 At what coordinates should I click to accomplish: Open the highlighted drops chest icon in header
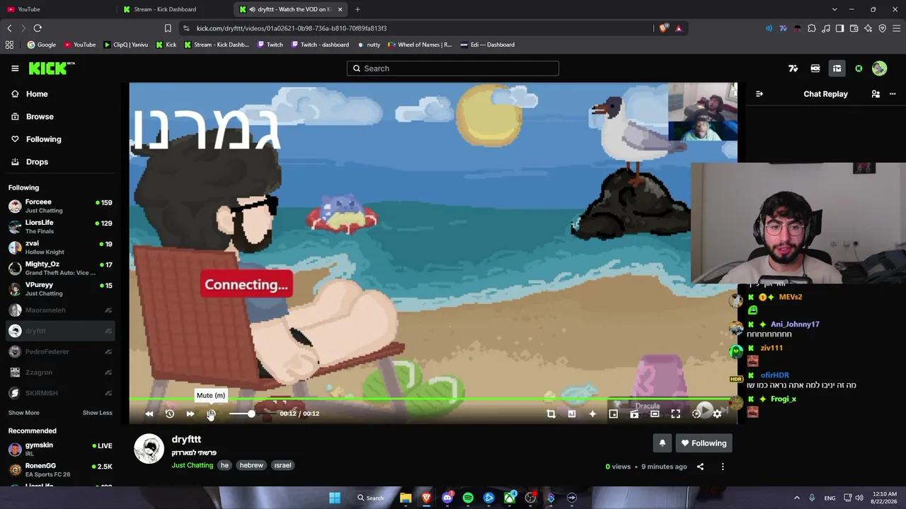[837, 69]
